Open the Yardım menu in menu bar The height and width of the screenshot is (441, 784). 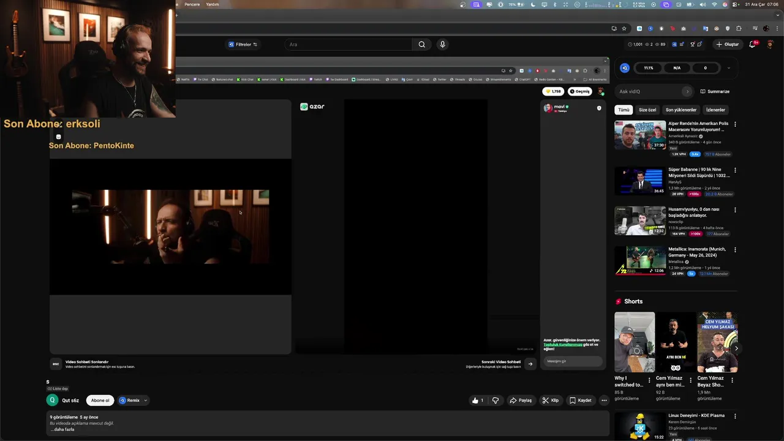coord(213,4)
